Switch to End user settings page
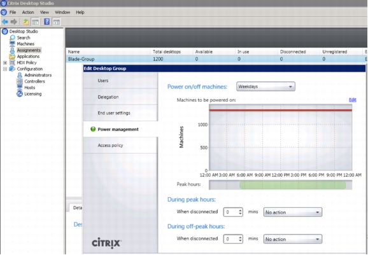This screenshot has height=255, width=368. coord(120,113)
